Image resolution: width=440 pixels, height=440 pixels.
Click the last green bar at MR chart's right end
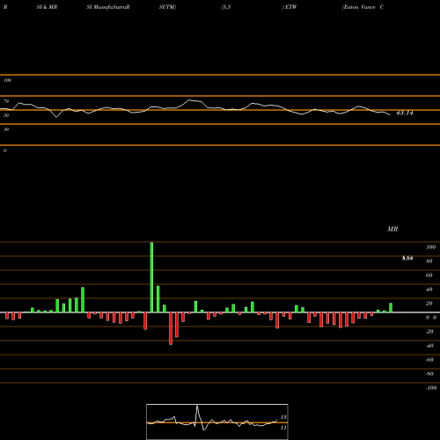click(x=391, y=308)
